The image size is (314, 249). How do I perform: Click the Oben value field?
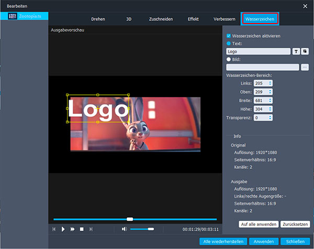tap(261, 92)
